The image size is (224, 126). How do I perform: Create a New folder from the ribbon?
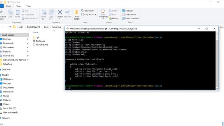tap(77, 15)
